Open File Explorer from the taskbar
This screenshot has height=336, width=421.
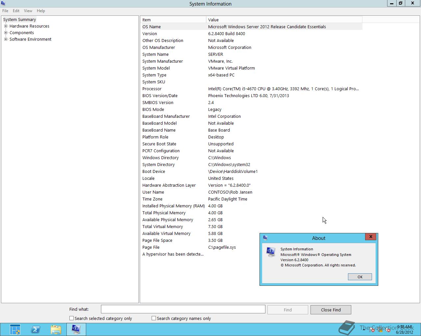point(56,329)
